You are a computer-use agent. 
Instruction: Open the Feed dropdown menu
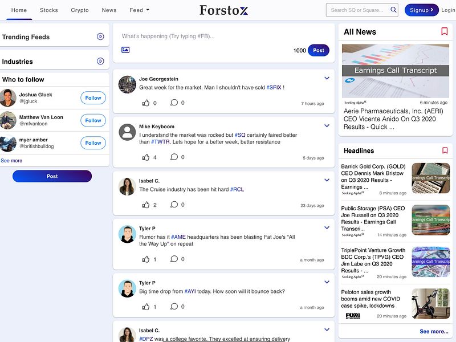click(x=139, y=10)
